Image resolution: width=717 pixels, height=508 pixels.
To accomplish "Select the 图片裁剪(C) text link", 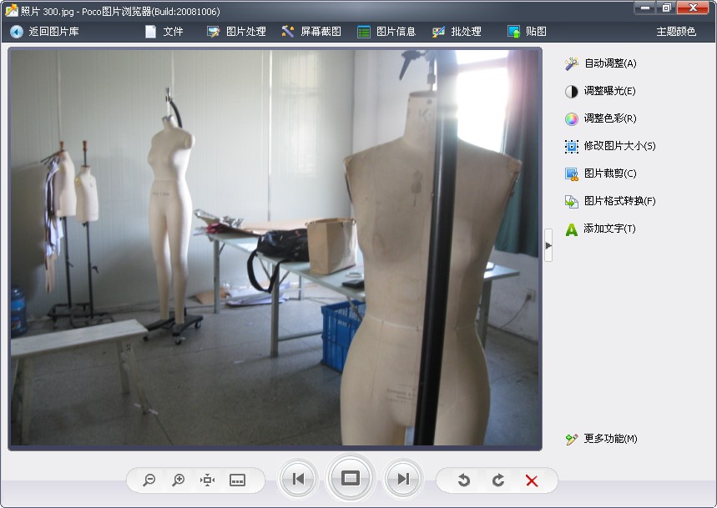I will point(610,174).
